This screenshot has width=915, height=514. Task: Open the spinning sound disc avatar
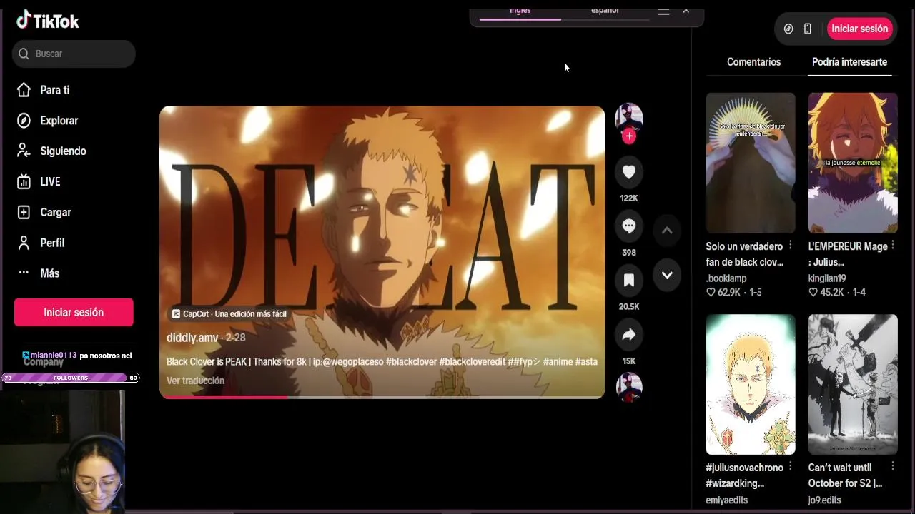(629, 387)
